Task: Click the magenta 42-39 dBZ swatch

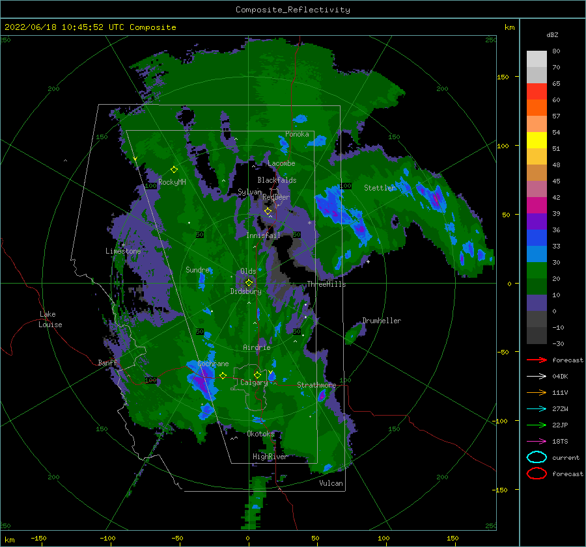Action: click(537, 206)
